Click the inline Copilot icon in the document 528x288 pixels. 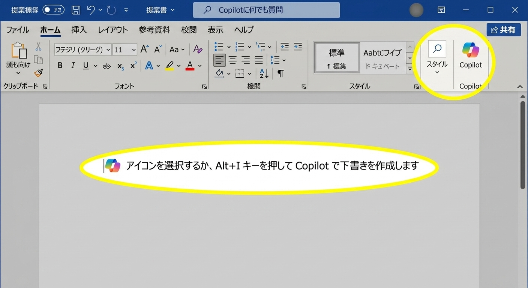tap(112, 165)
